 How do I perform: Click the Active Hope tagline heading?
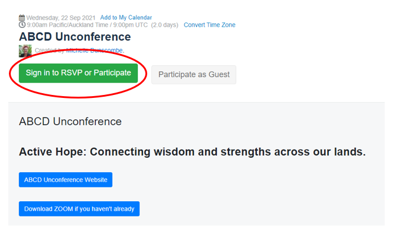tap(192, 152)
